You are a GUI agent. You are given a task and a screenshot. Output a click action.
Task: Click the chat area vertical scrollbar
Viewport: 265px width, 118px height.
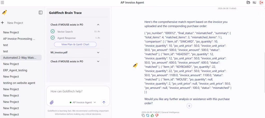pyautogui.click(x=264, y=72)
